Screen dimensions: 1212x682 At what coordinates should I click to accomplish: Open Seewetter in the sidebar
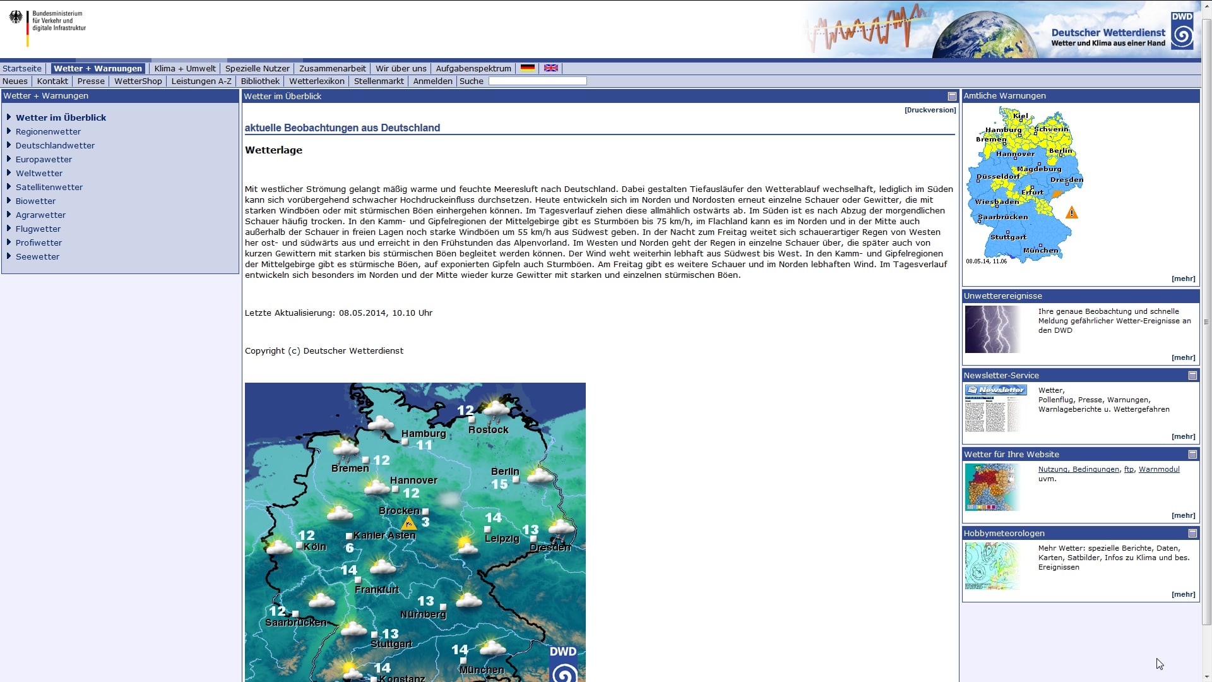[37, 256]
